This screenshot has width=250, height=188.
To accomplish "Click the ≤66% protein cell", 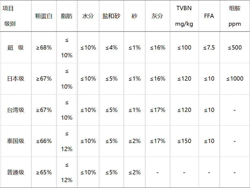I will click(44, 141).
